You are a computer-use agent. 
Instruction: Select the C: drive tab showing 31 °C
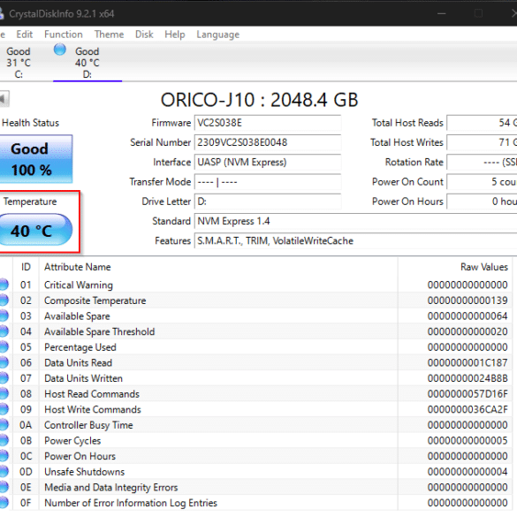[19, 63]
